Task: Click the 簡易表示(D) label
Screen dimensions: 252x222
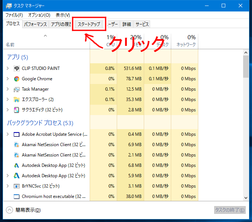Action: (28, 210)
